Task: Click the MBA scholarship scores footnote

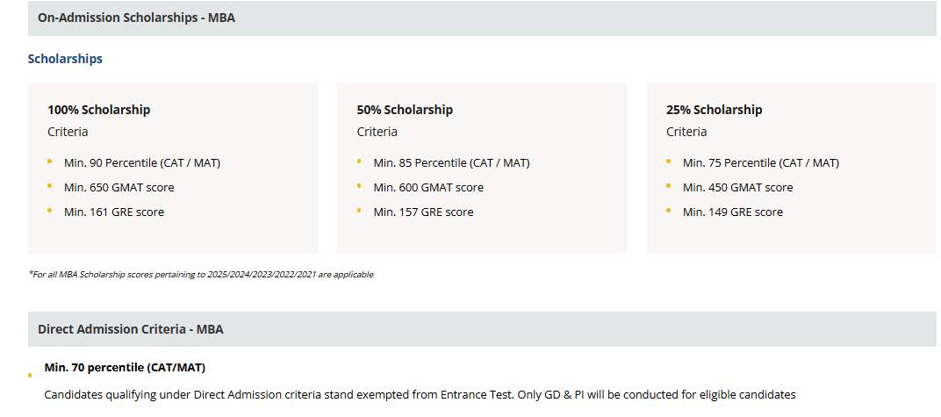Action: point(201,274)
